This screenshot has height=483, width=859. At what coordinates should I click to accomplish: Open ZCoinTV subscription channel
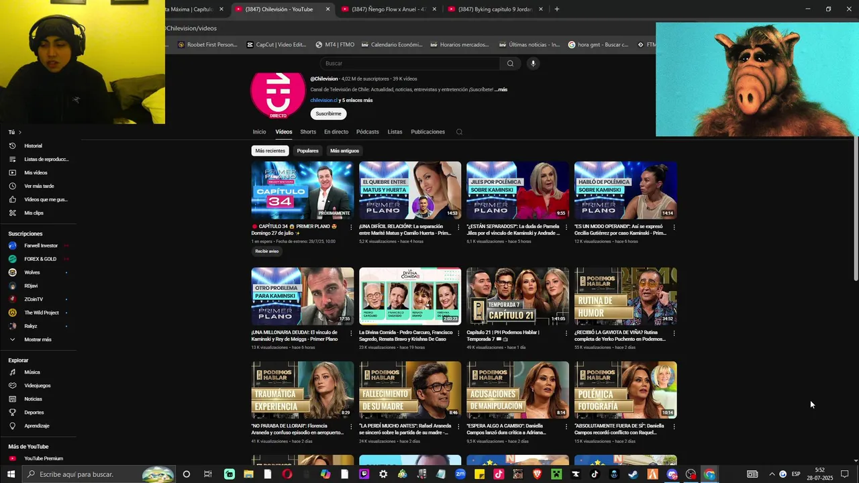tap(34, 299)
